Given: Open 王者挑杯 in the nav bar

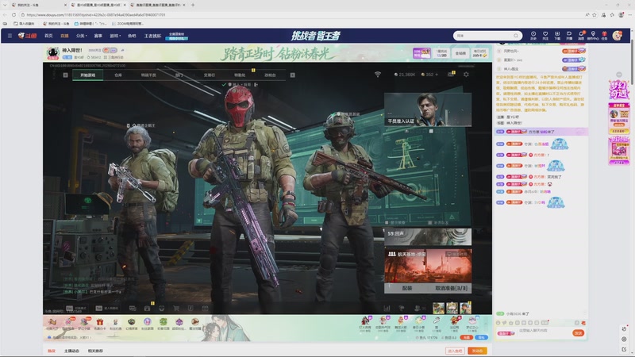Looking at the screenshot, I should click(152, 36).
